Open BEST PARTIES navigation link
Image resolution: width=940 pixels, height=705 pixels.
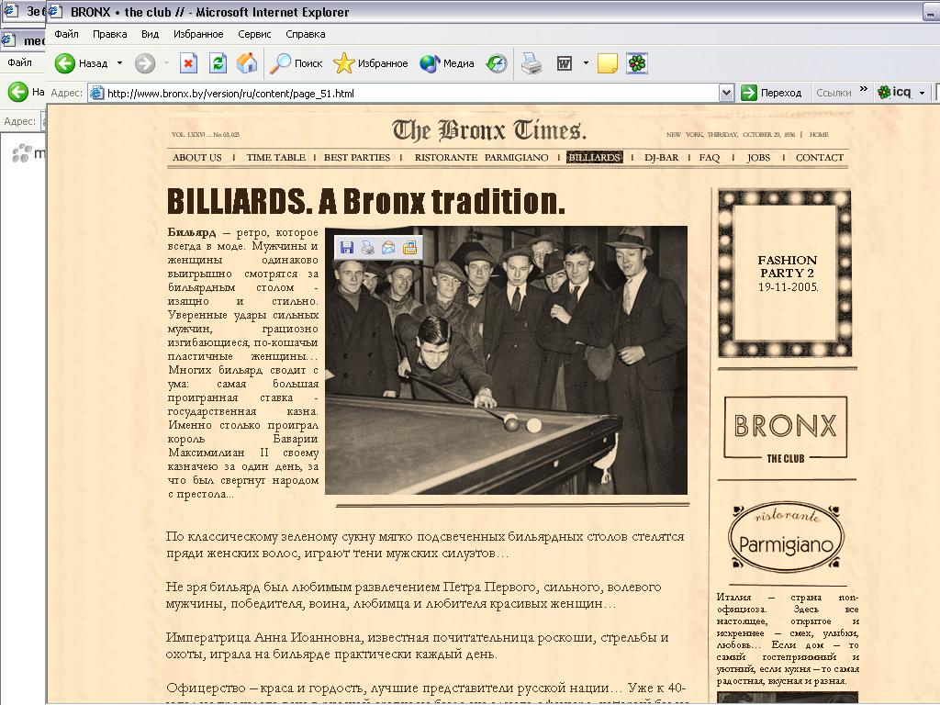coord(357,158)
